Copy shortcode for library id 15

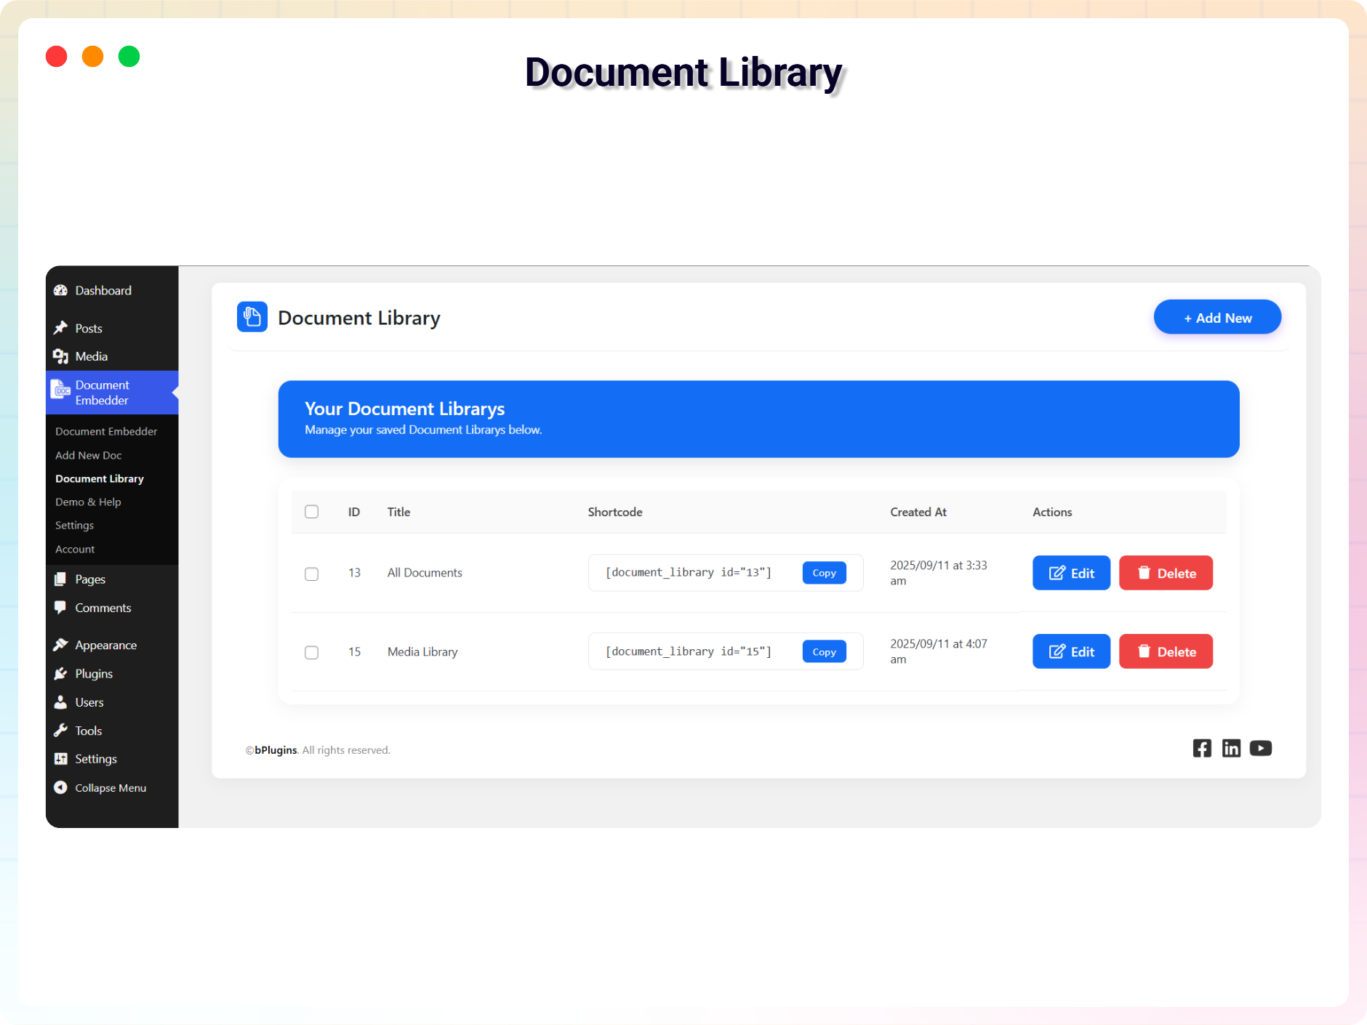[824, 651]
